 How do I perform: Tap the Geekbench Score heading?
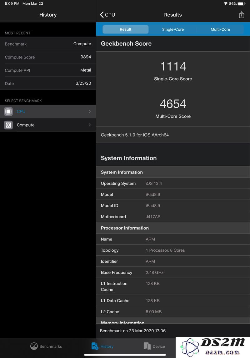pyautogui.click(x=126, y=43)
